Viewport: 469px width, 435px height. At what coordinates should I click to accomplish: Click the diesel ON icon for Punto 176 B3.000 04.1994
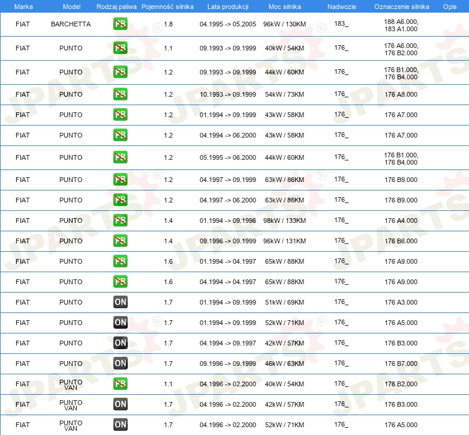point(121,342)
